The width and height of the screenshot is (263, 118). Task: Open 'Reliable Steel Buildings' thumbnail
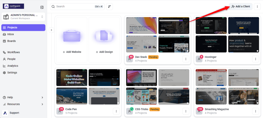point(174,96)
